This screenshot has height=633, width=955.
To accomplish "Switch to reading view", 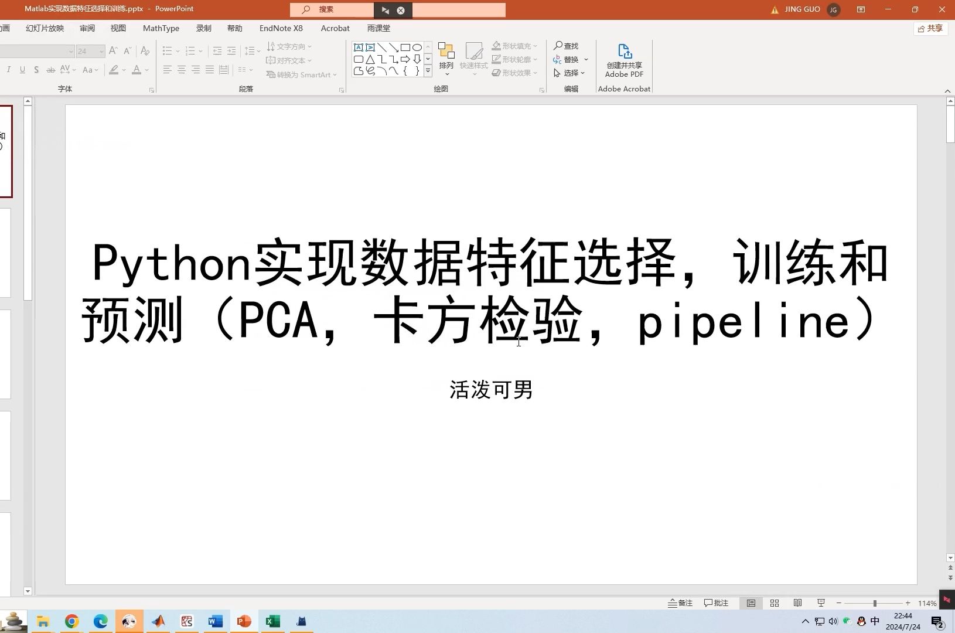I will (x=798, y=603).
